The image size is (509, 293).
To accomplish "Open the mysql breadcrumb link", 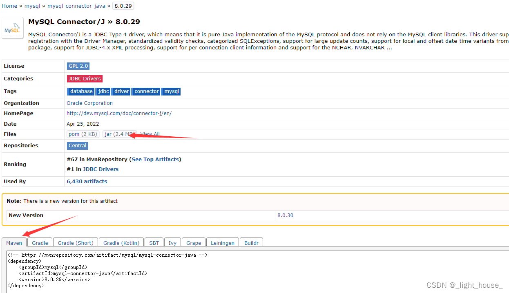I will [32, 6].
